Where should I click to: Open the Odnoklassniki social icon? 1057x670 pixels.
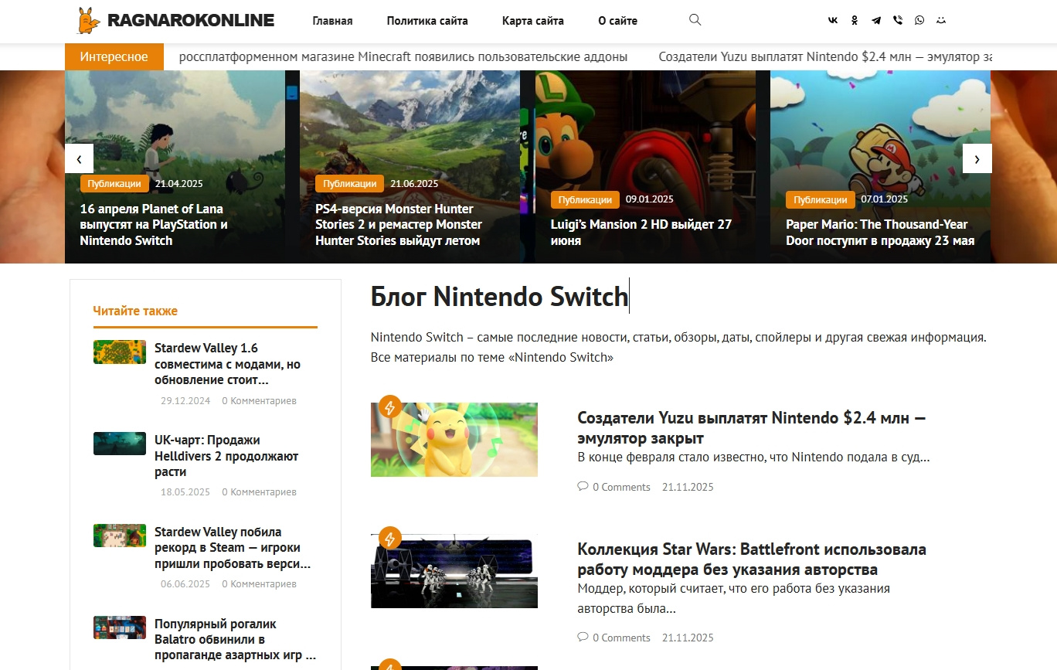click(x=855, y=21)
